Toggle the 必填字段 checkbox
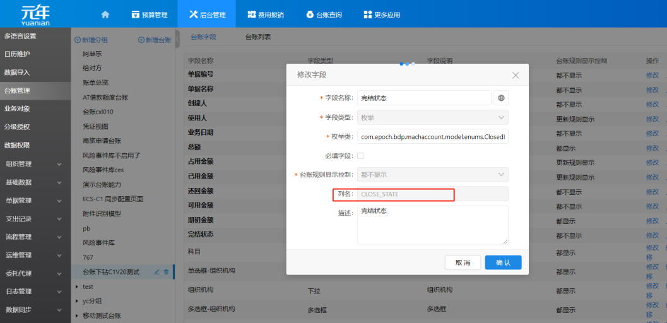Screen dimensions: 667x323 pyautogui.click(x=360, y=155)
